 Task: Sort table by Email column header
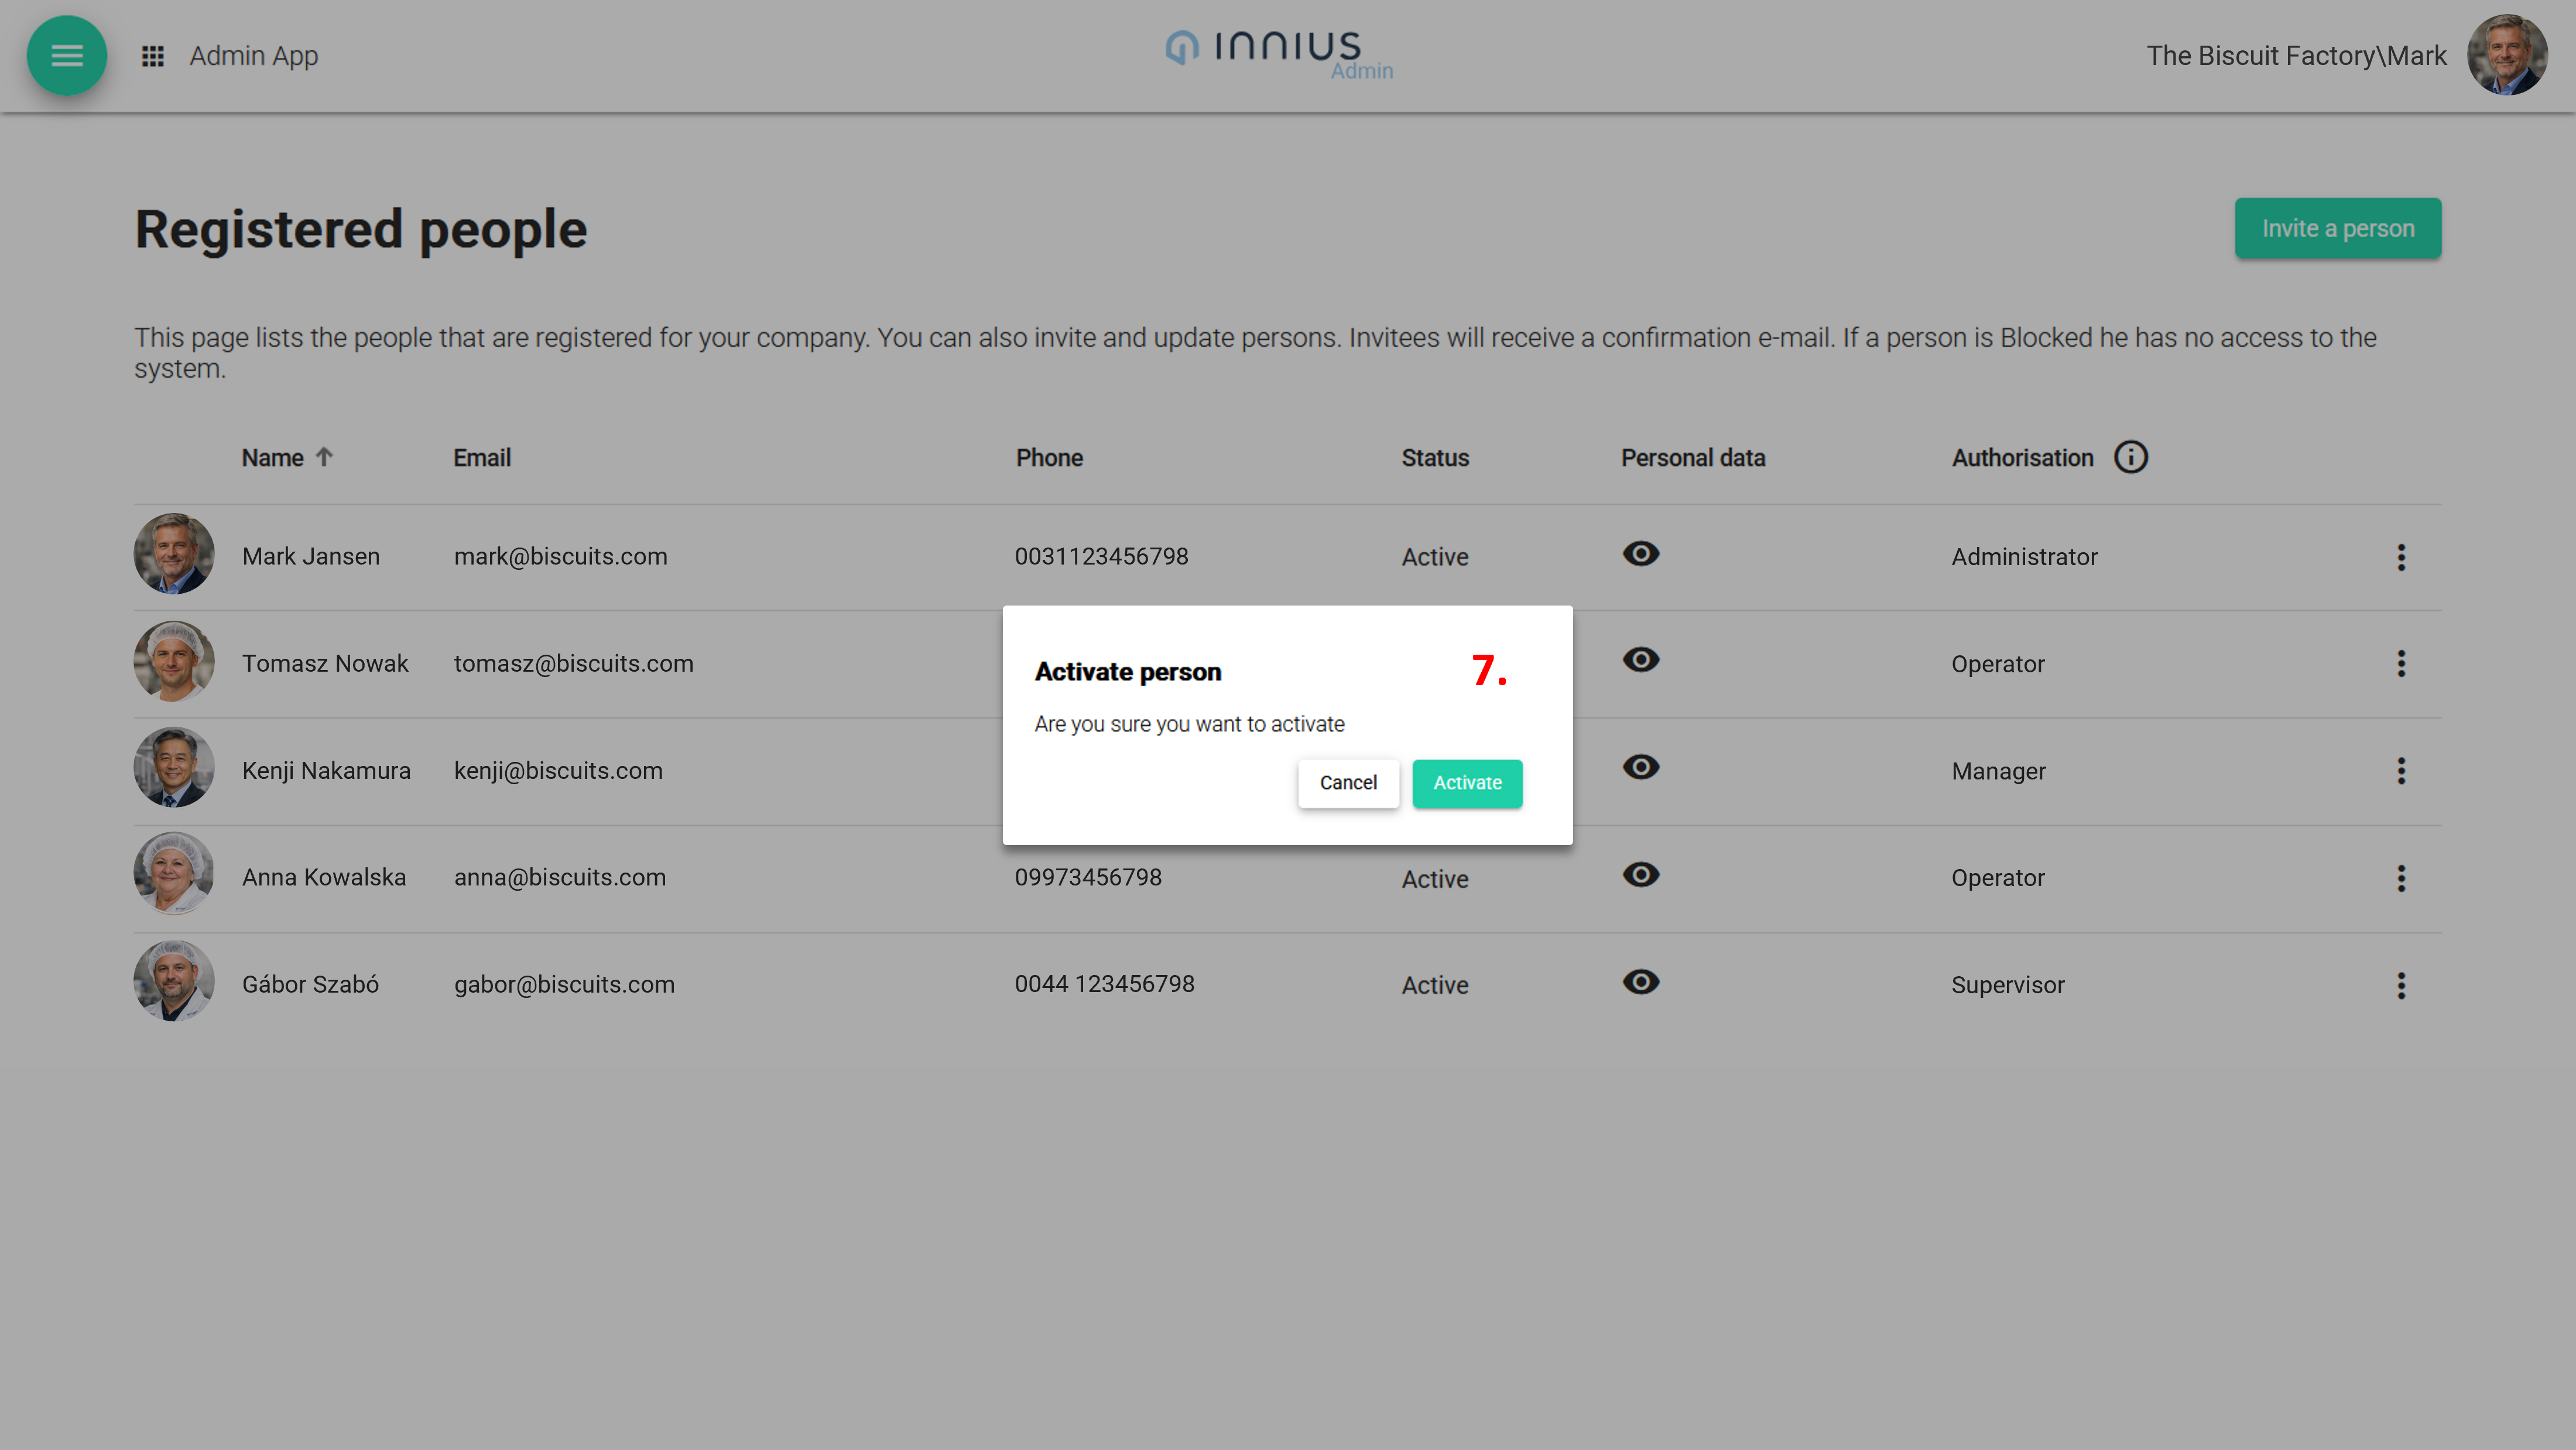coord(482,458)
